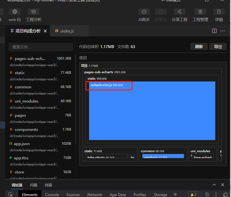Switch to the Console tab

[52, 194]
